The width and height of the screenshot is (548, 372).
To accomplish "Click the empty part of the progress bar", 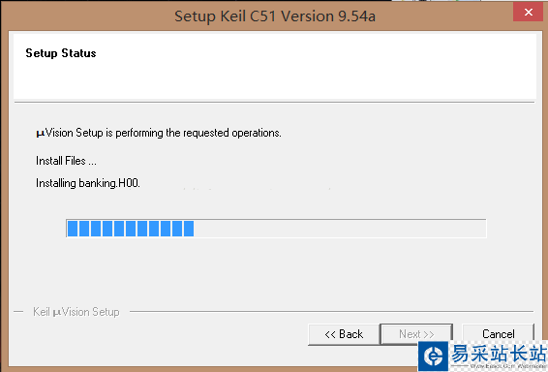I will click(340, 229).
